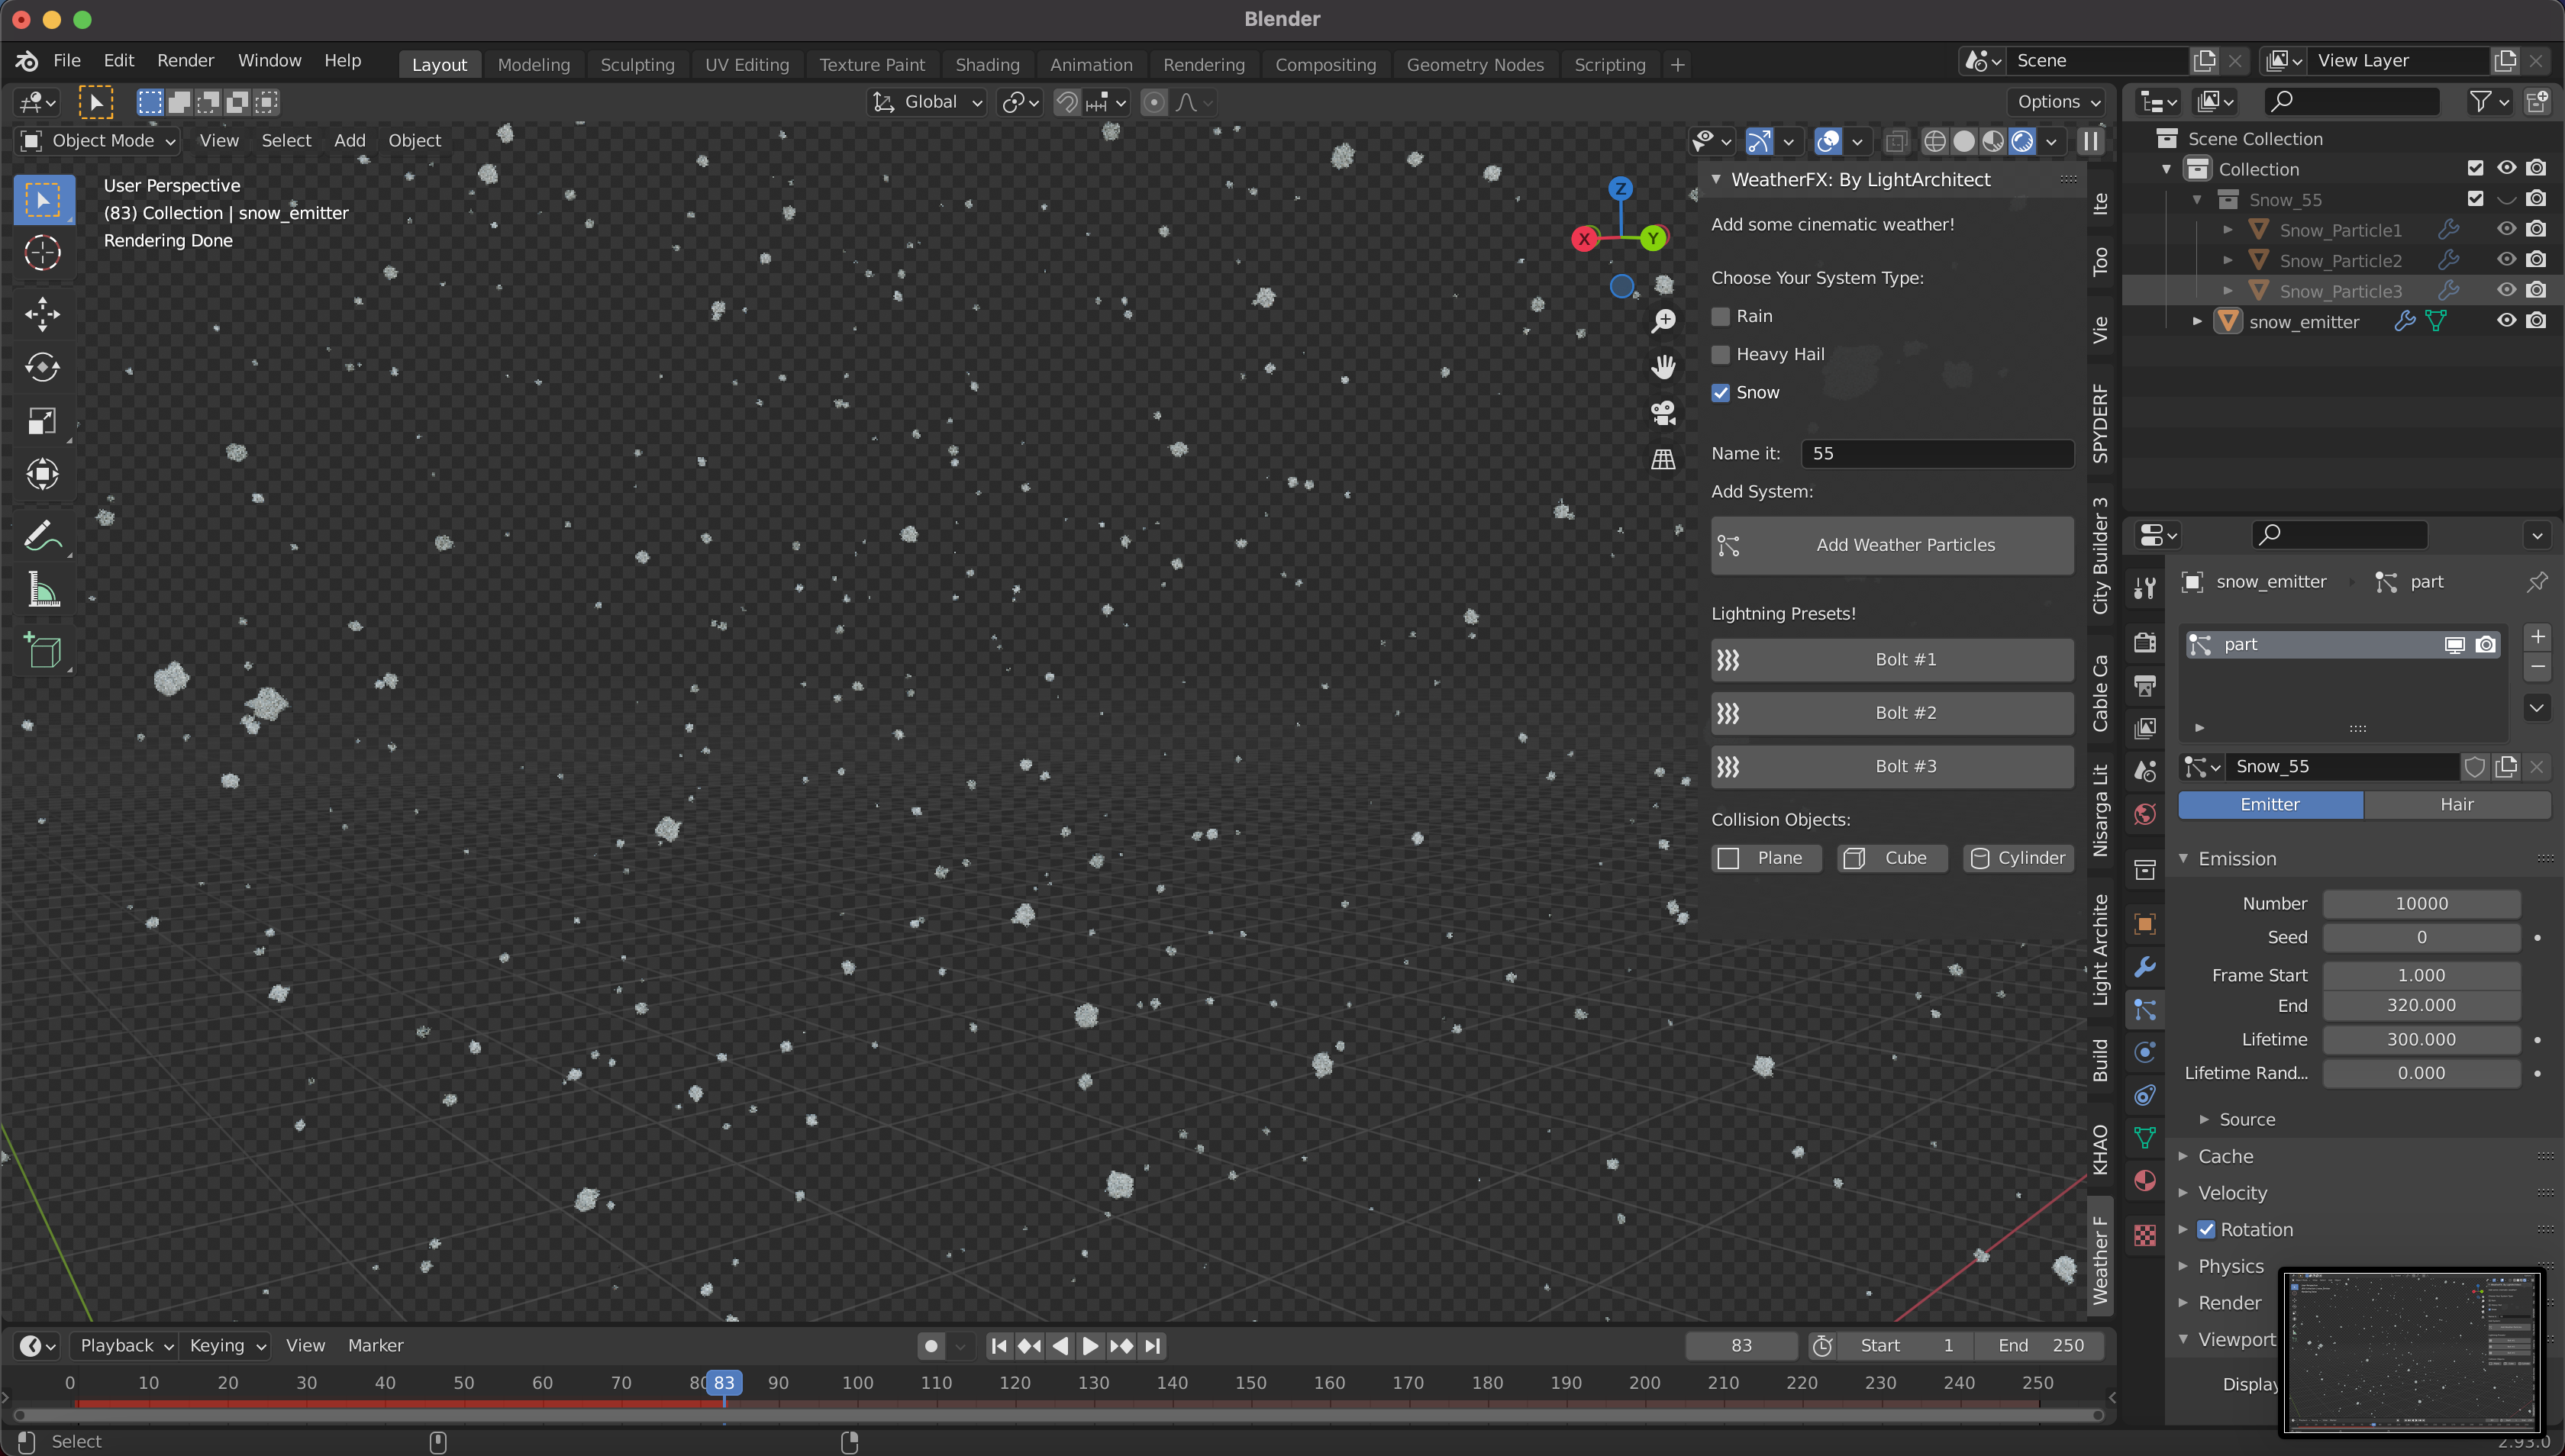Open the Render menu
Screen dimensions: 2565x1456
(x=185, y=61)
